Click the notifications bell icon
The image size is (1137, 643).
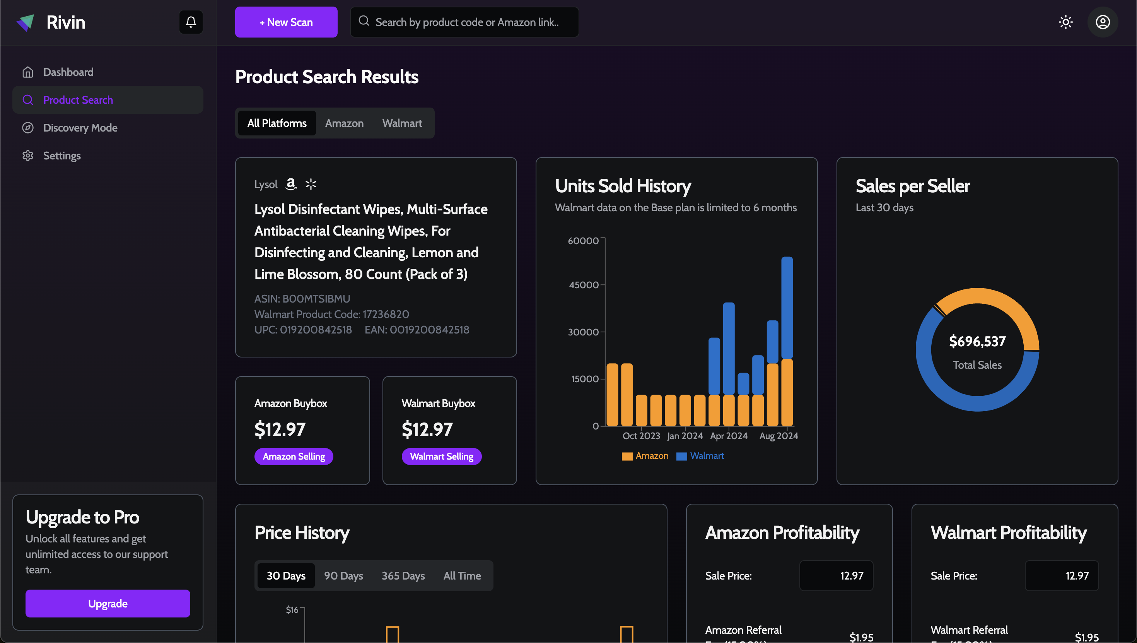[191, 22]
